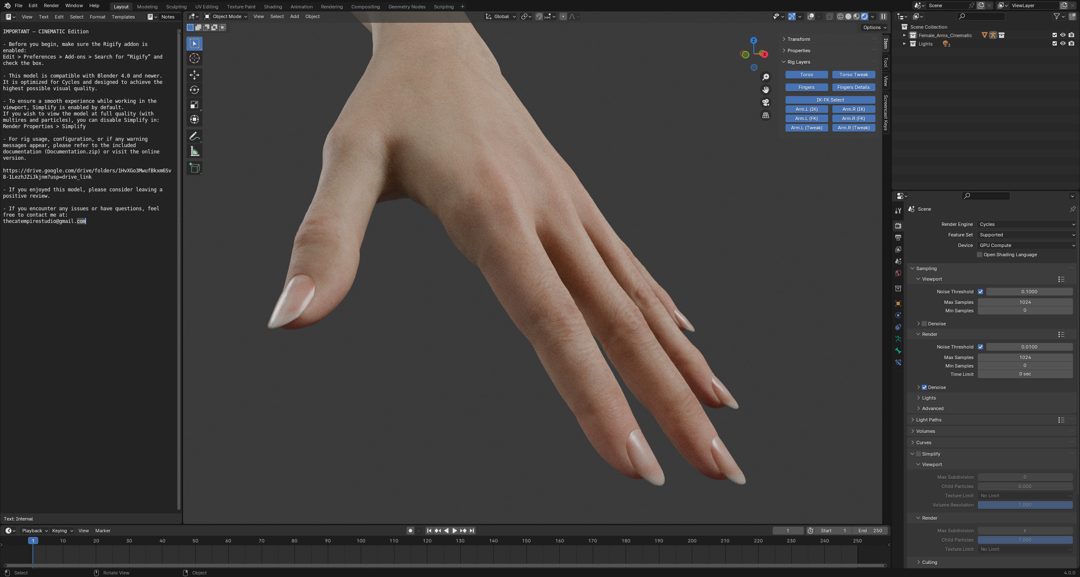Enable the Simplify checkbox

pyautogui.click(x=918, y=454)
